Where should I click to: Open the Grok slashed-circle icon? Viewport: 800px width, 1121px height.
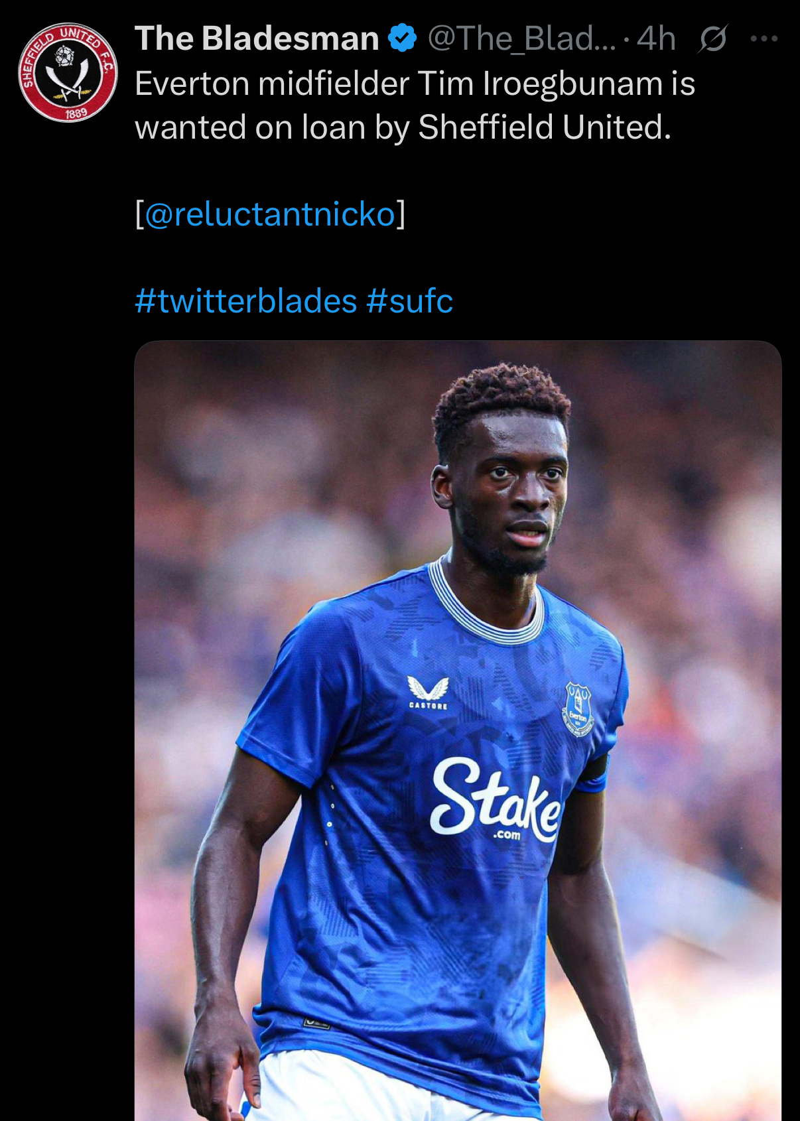coord(713,39)
